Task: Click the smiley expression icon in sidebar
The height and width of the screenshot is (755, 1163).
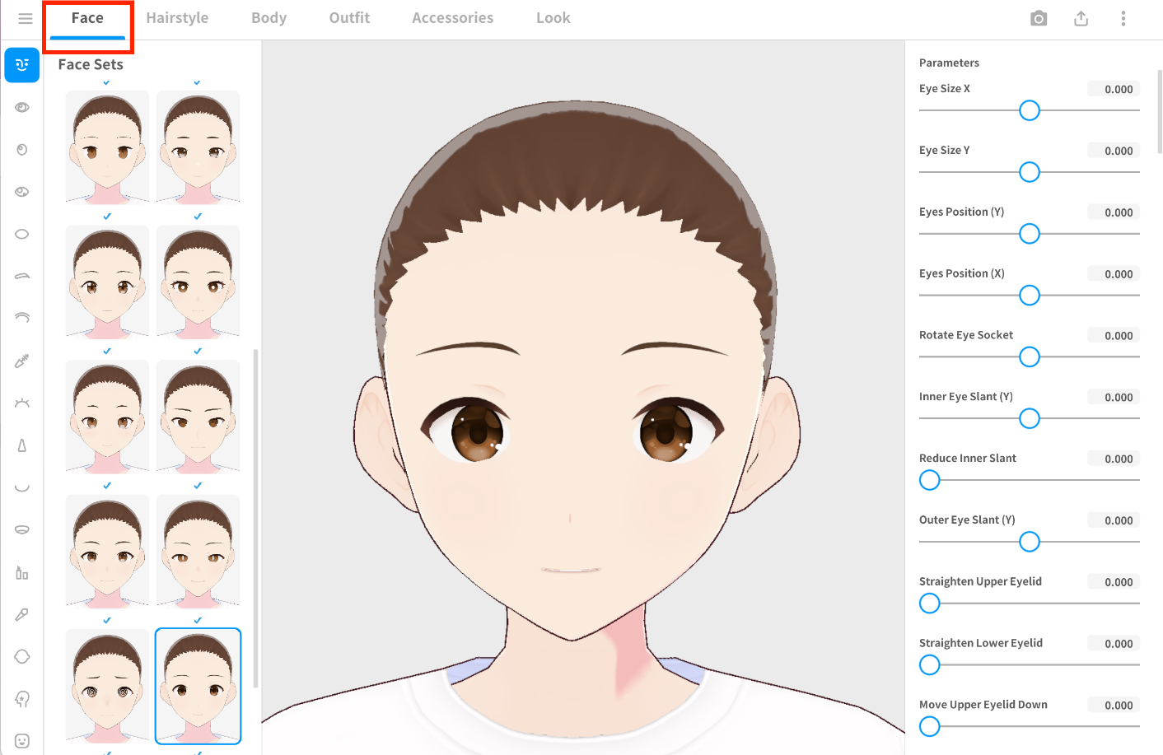Action: 22,741
